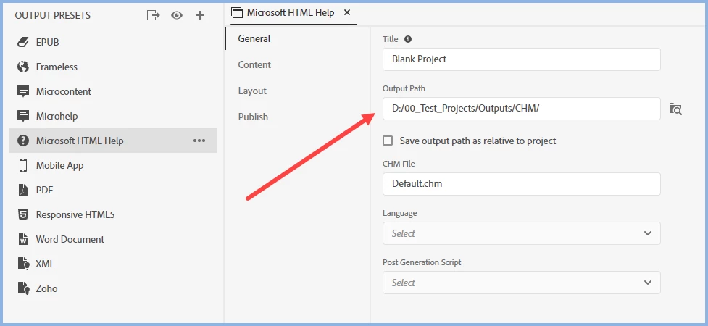Select the Mobile App preset label
The height and width of the screenshot is (326, 708).
pyautogui.click(x=59, y=166)
